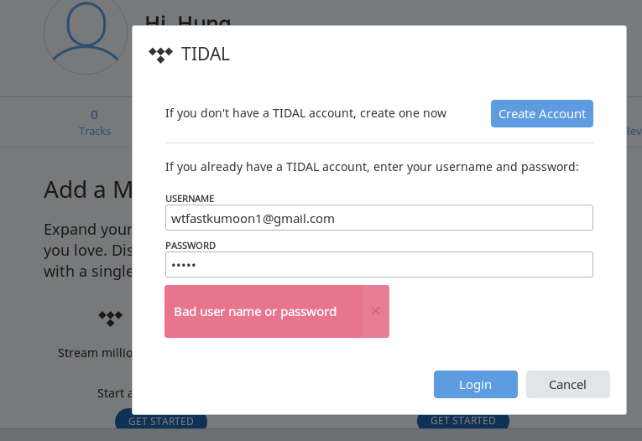The height and width of the screenshot is (441, 642).
Task: Focus the Username input field
Action: pyautogui.click(x=379, y=218)
